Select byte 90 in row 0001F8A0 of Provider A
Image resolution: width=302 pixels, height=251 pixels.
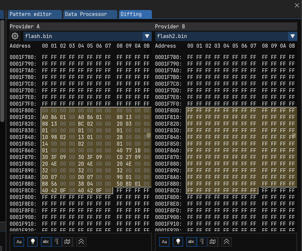pyautogui.click(x=120, y=177)
